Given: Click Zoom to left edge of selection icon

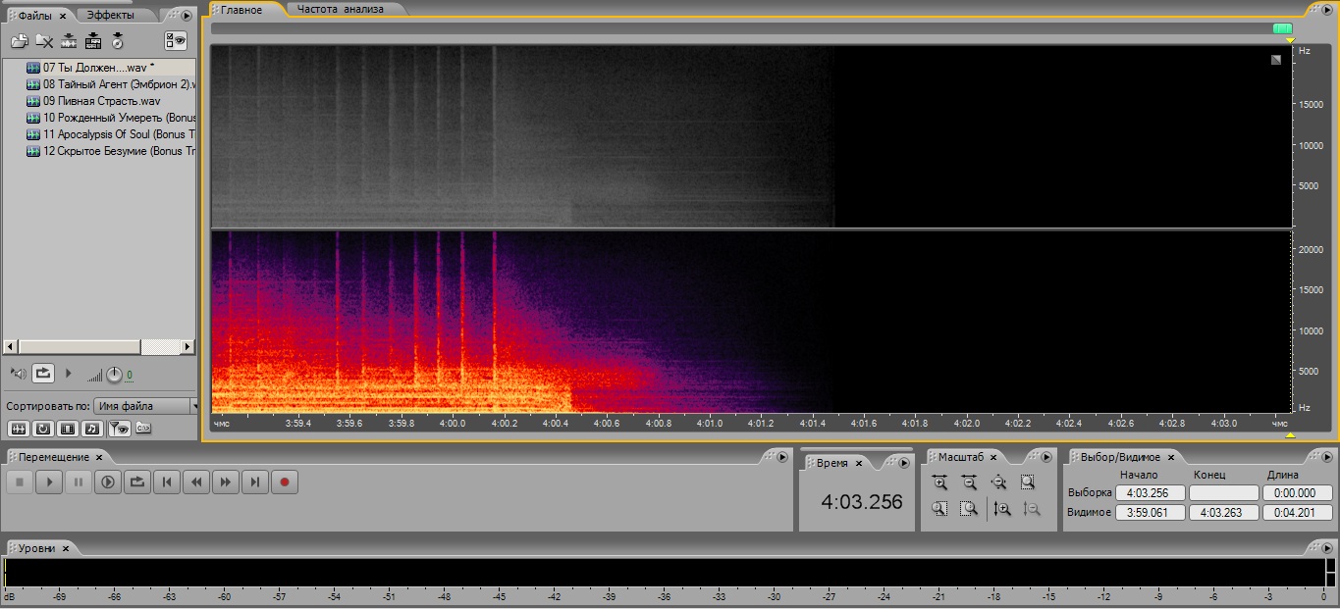Looking at the screenshot, I should pos(939,509).
